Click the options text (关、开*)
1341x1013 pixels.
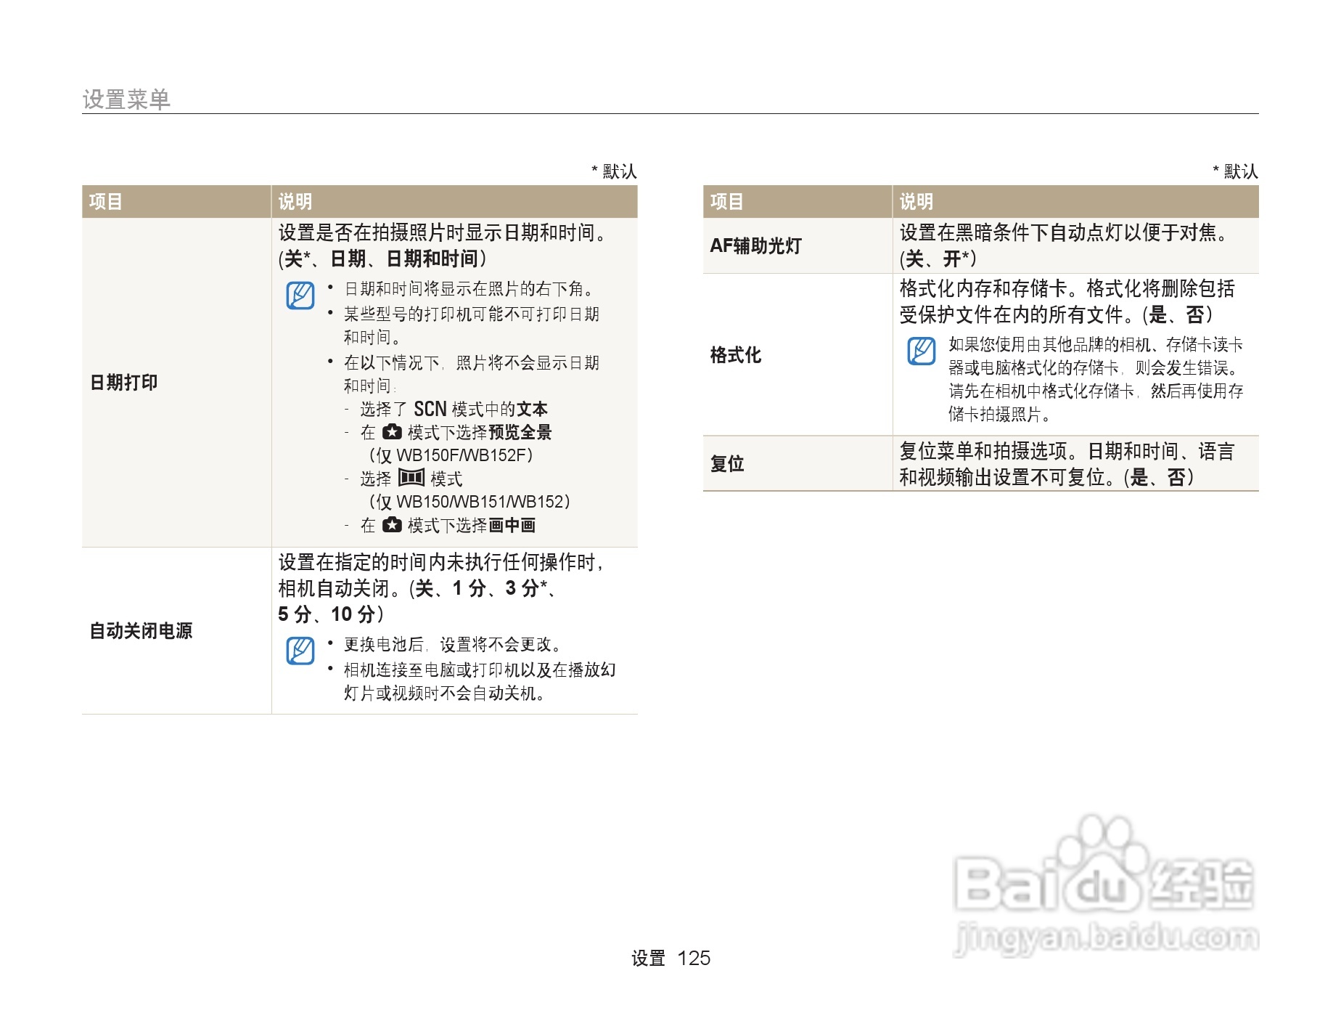click(x=938, y=259)
